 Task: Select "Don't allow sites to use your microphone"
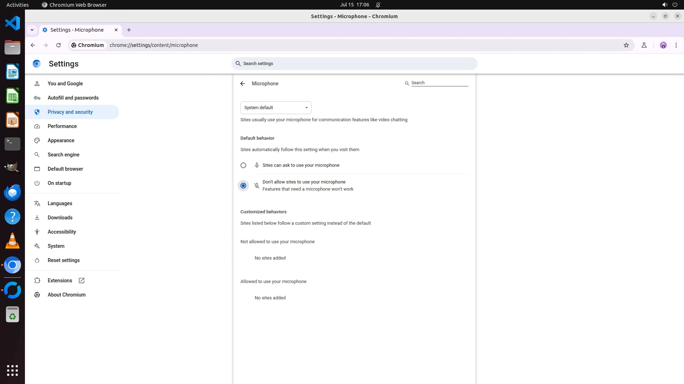tap(243, 186)
